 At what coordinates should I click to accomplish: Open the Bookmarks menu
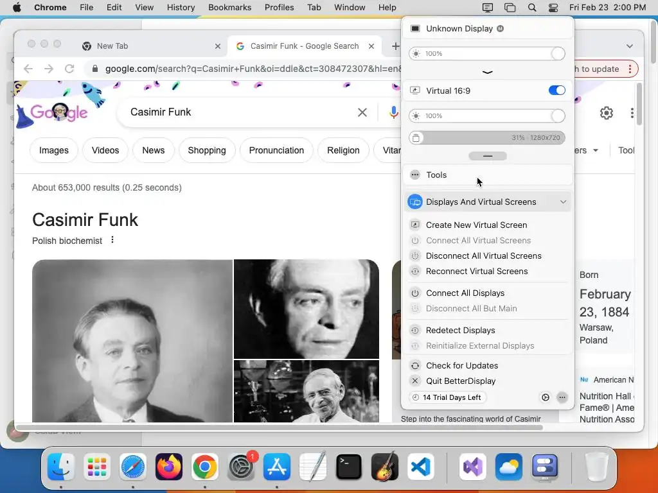tap(229, 8)
